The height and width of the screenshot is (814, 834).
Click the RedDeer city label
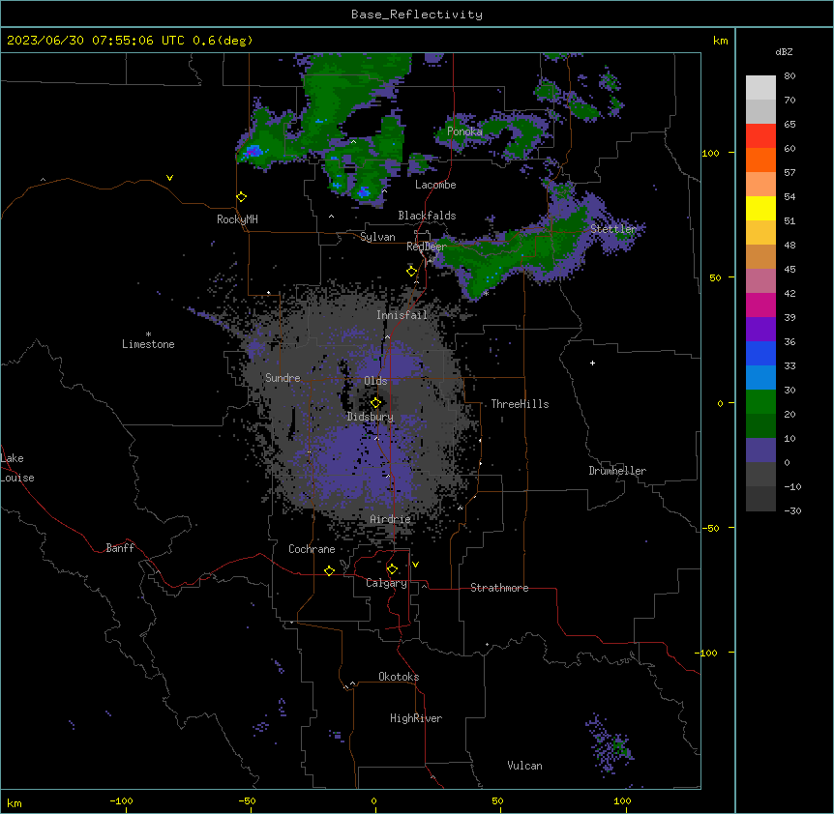click(x=427, y=247)
